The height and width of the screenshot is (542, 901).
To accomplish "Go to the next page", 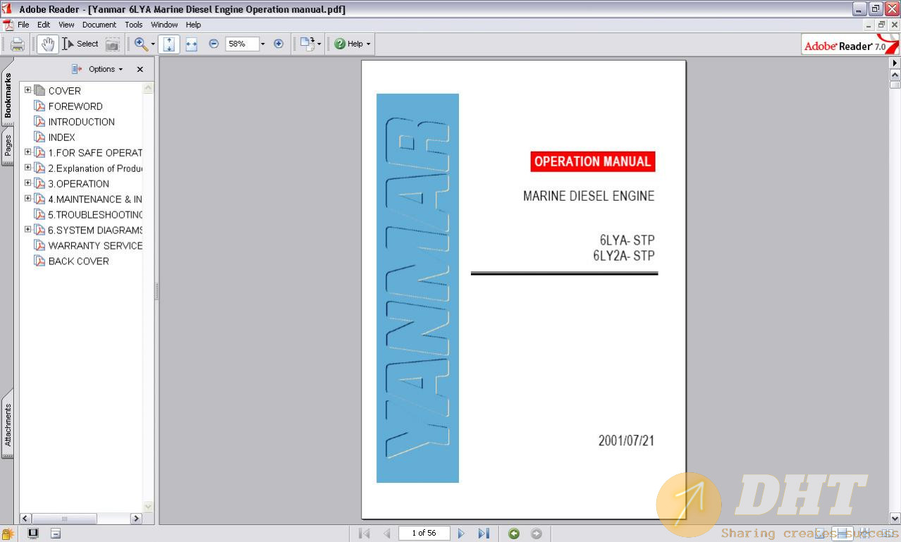I will 461,534.
